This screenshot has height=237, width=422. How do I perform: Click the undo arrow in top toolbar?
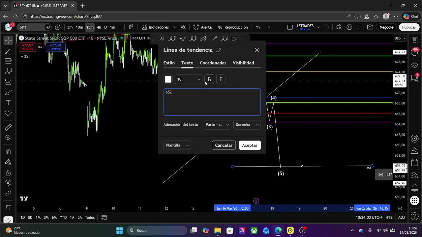point(258,27)
